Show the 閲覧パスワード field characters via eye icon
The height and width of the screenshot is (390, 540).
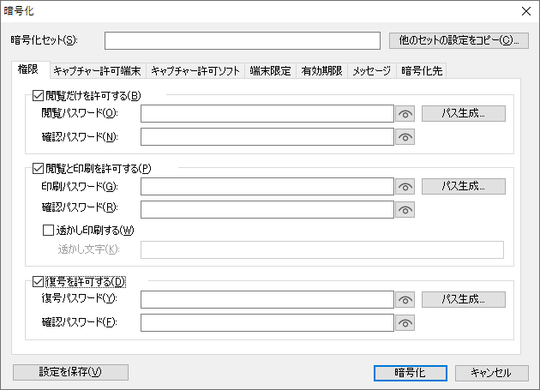405,113
